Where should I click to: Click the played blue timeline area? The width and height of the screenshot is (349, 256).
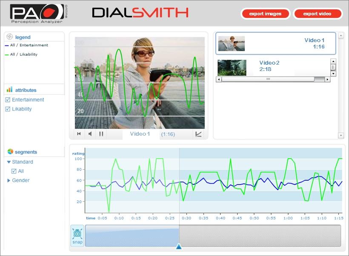tap(132, 236)
